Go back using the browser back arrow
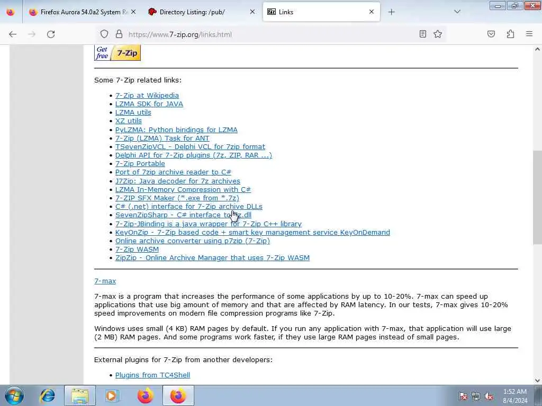Viewport: 542px width, 406px height. pyautogui.click(x=13, y=34)
